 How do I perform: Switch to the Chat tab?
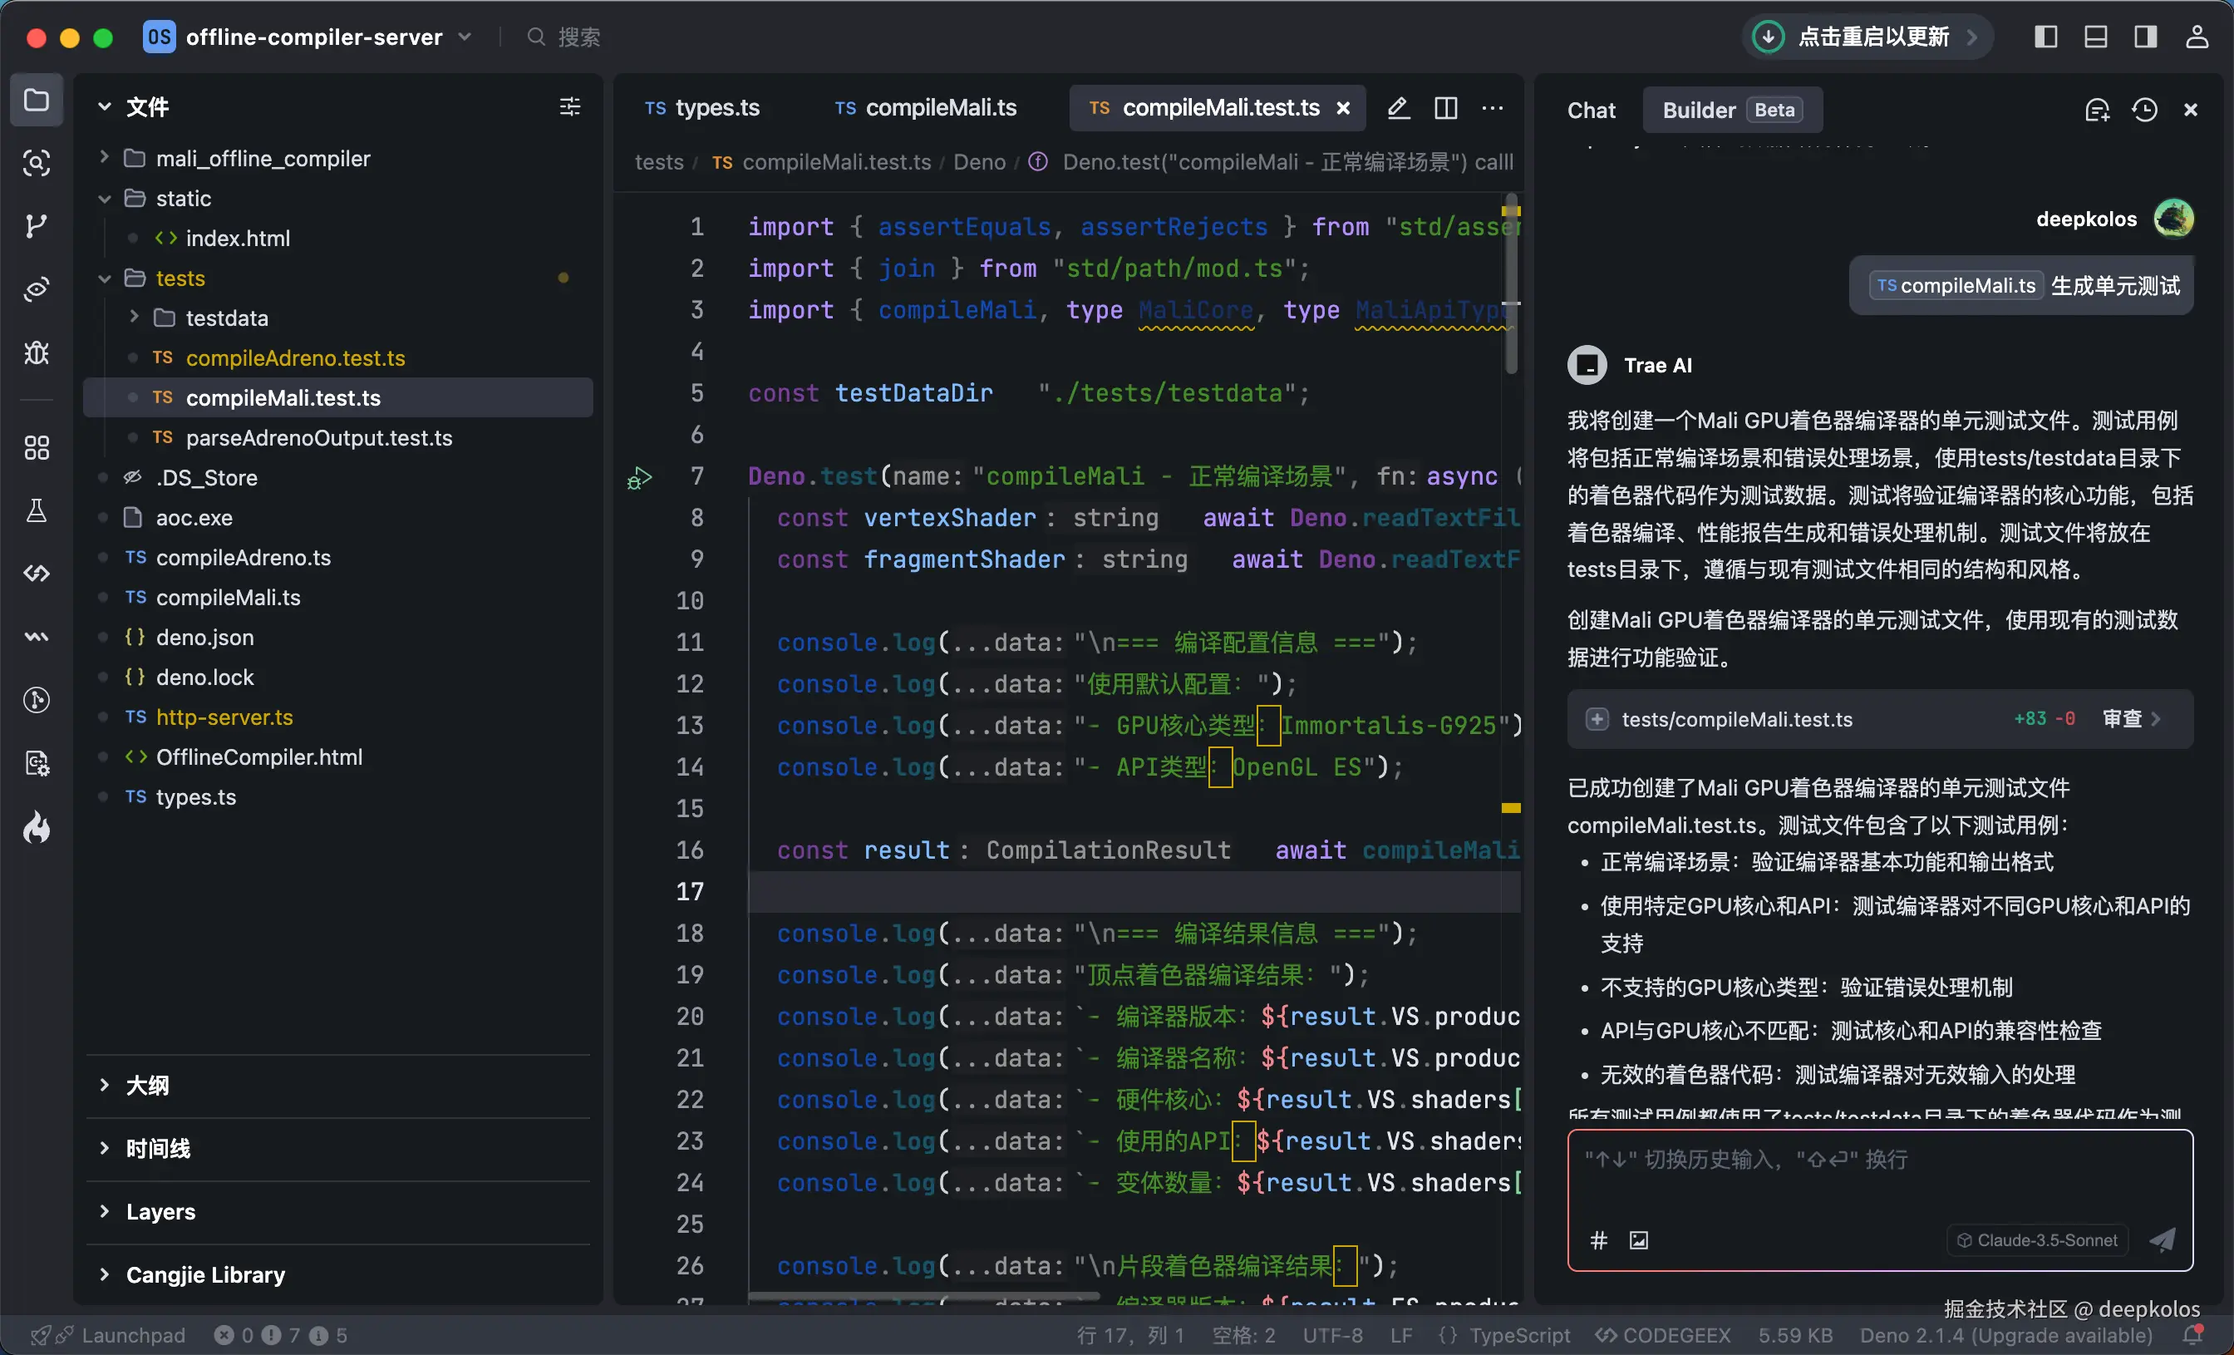pyautogui.click(x=1592, y=110)
